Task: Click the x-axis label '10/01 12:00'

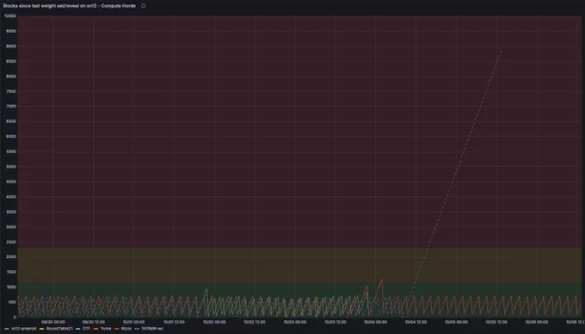Action: [174, 322]
